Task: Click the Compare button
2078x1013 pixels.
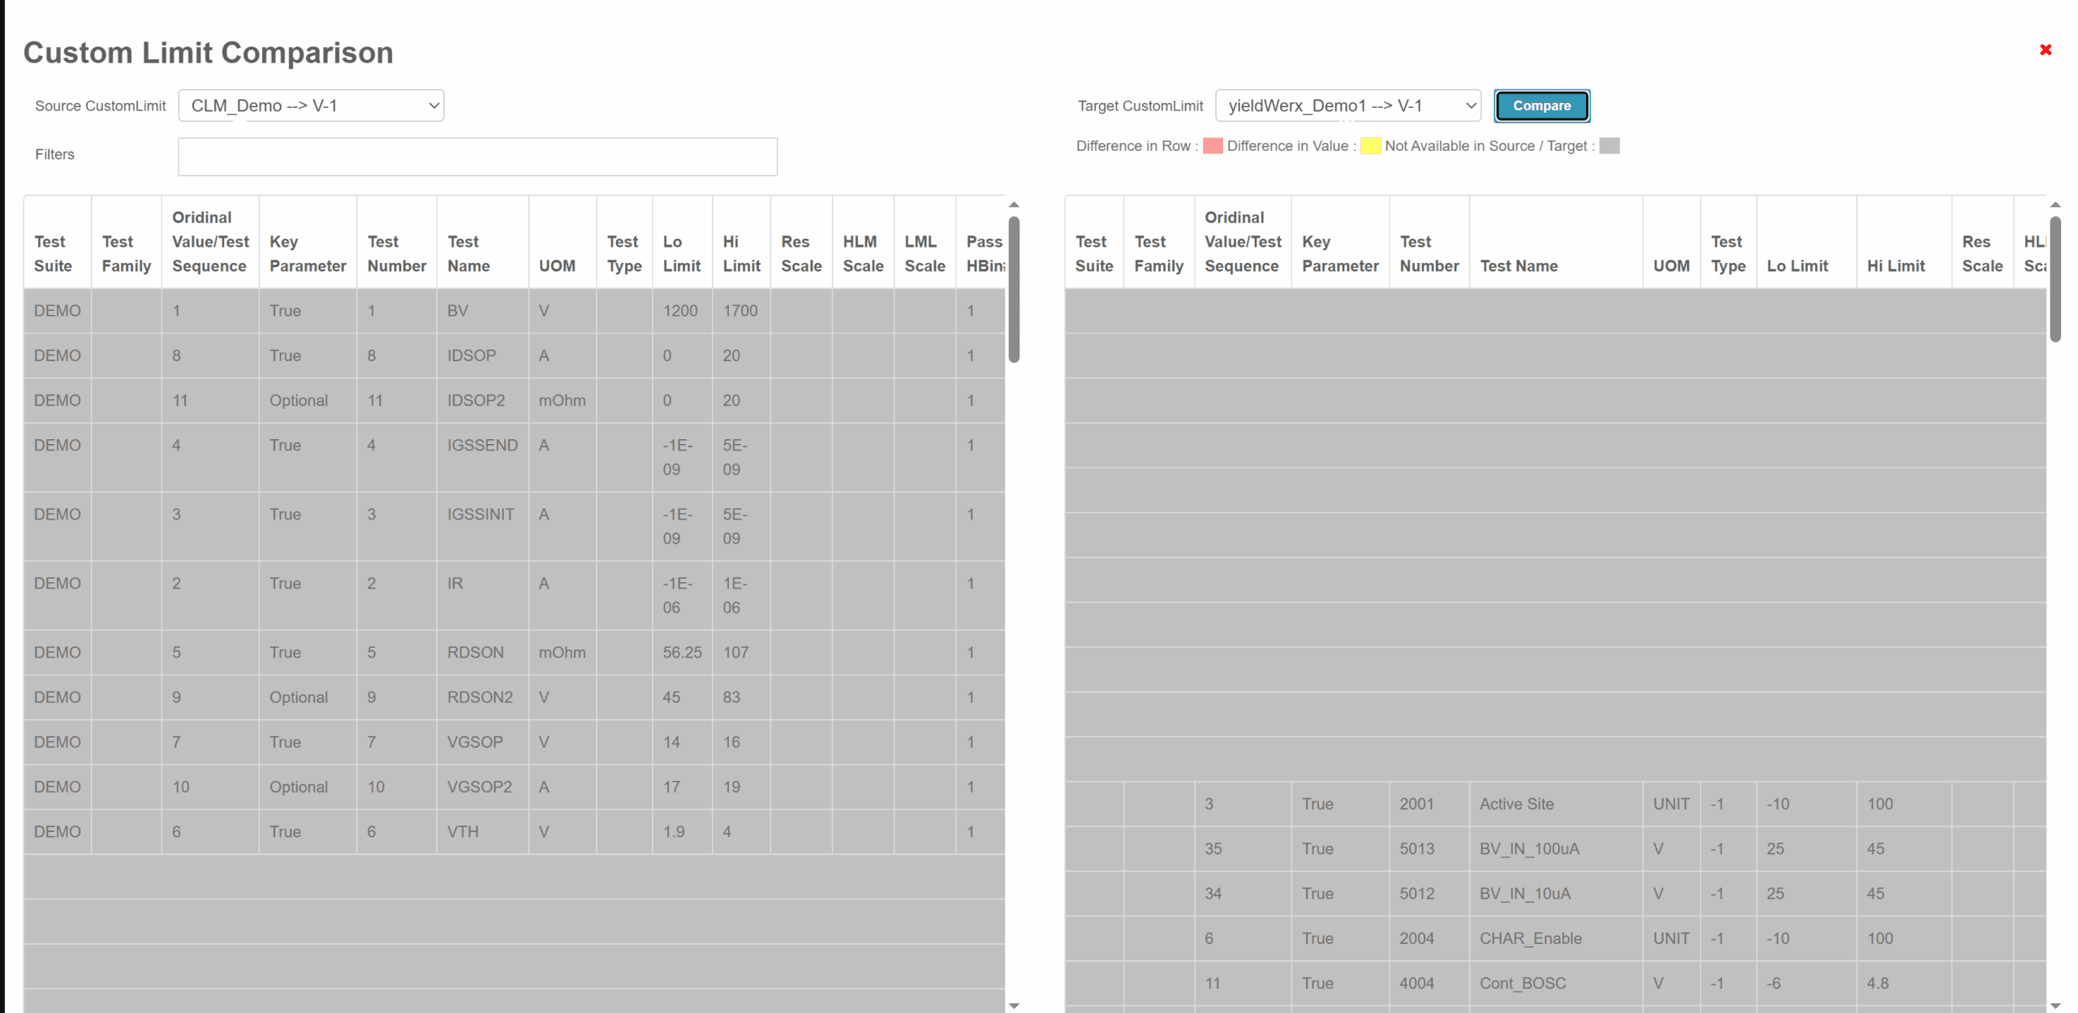Action: 1541,106
